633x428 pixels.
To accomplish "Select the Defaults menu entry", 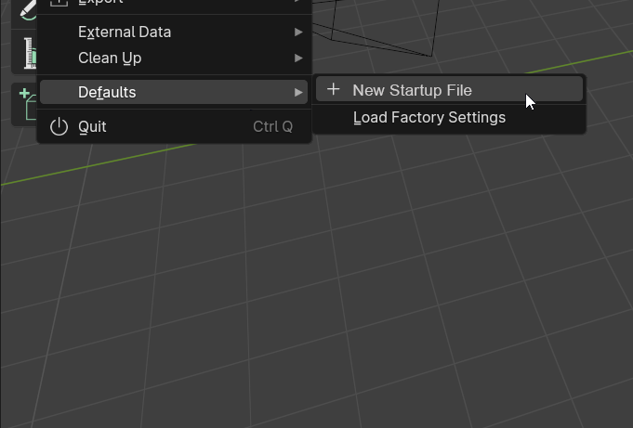I will pos(174,92).
